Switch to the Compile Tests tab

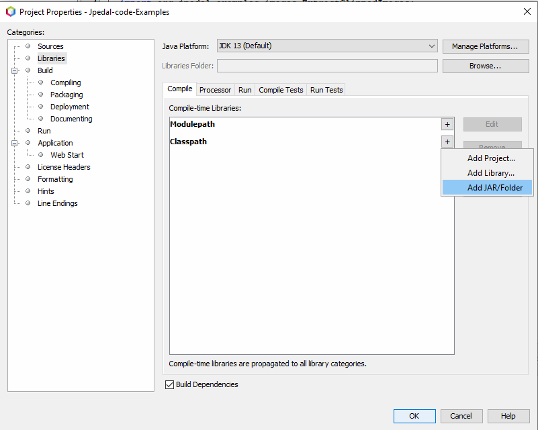click(281, 90)
